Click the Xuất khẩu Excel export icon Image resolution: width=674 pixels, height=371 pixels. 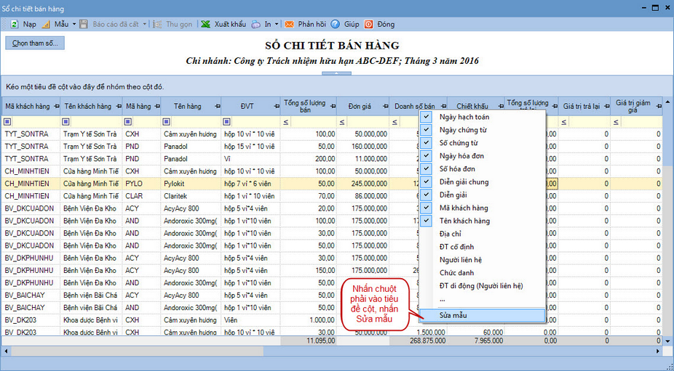click(205, 25)
